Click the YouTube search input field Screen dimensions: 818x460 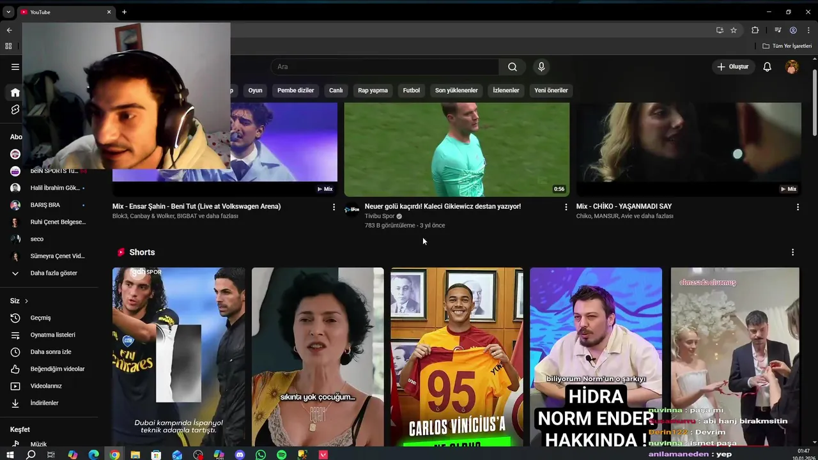point(386,66)
